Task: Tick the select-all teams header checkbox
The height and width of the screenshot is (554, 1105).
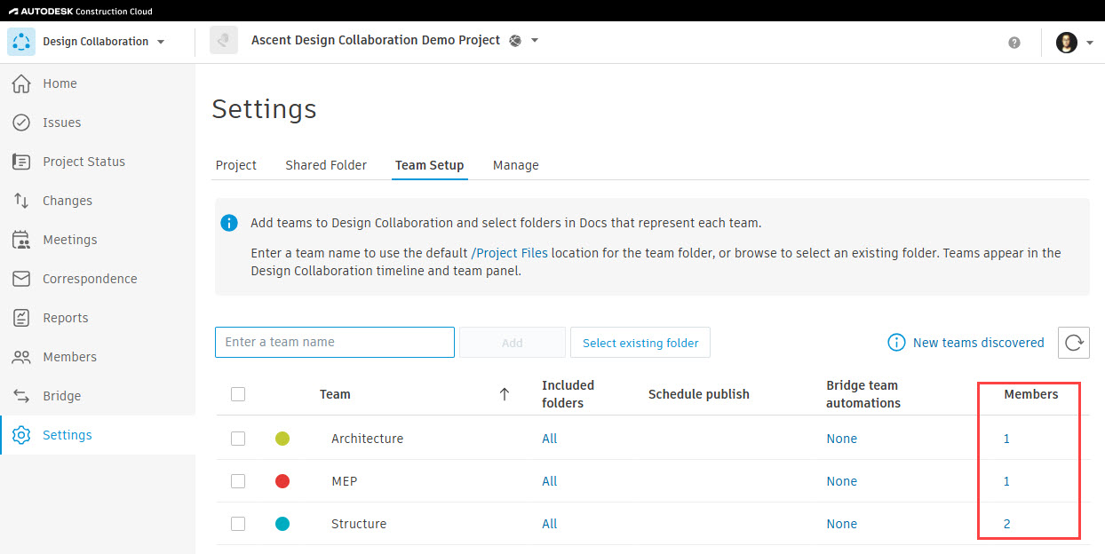Action: 238,394
